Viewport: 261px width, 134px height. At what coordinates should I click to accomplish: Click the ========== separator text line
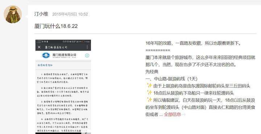click(158, 50)
